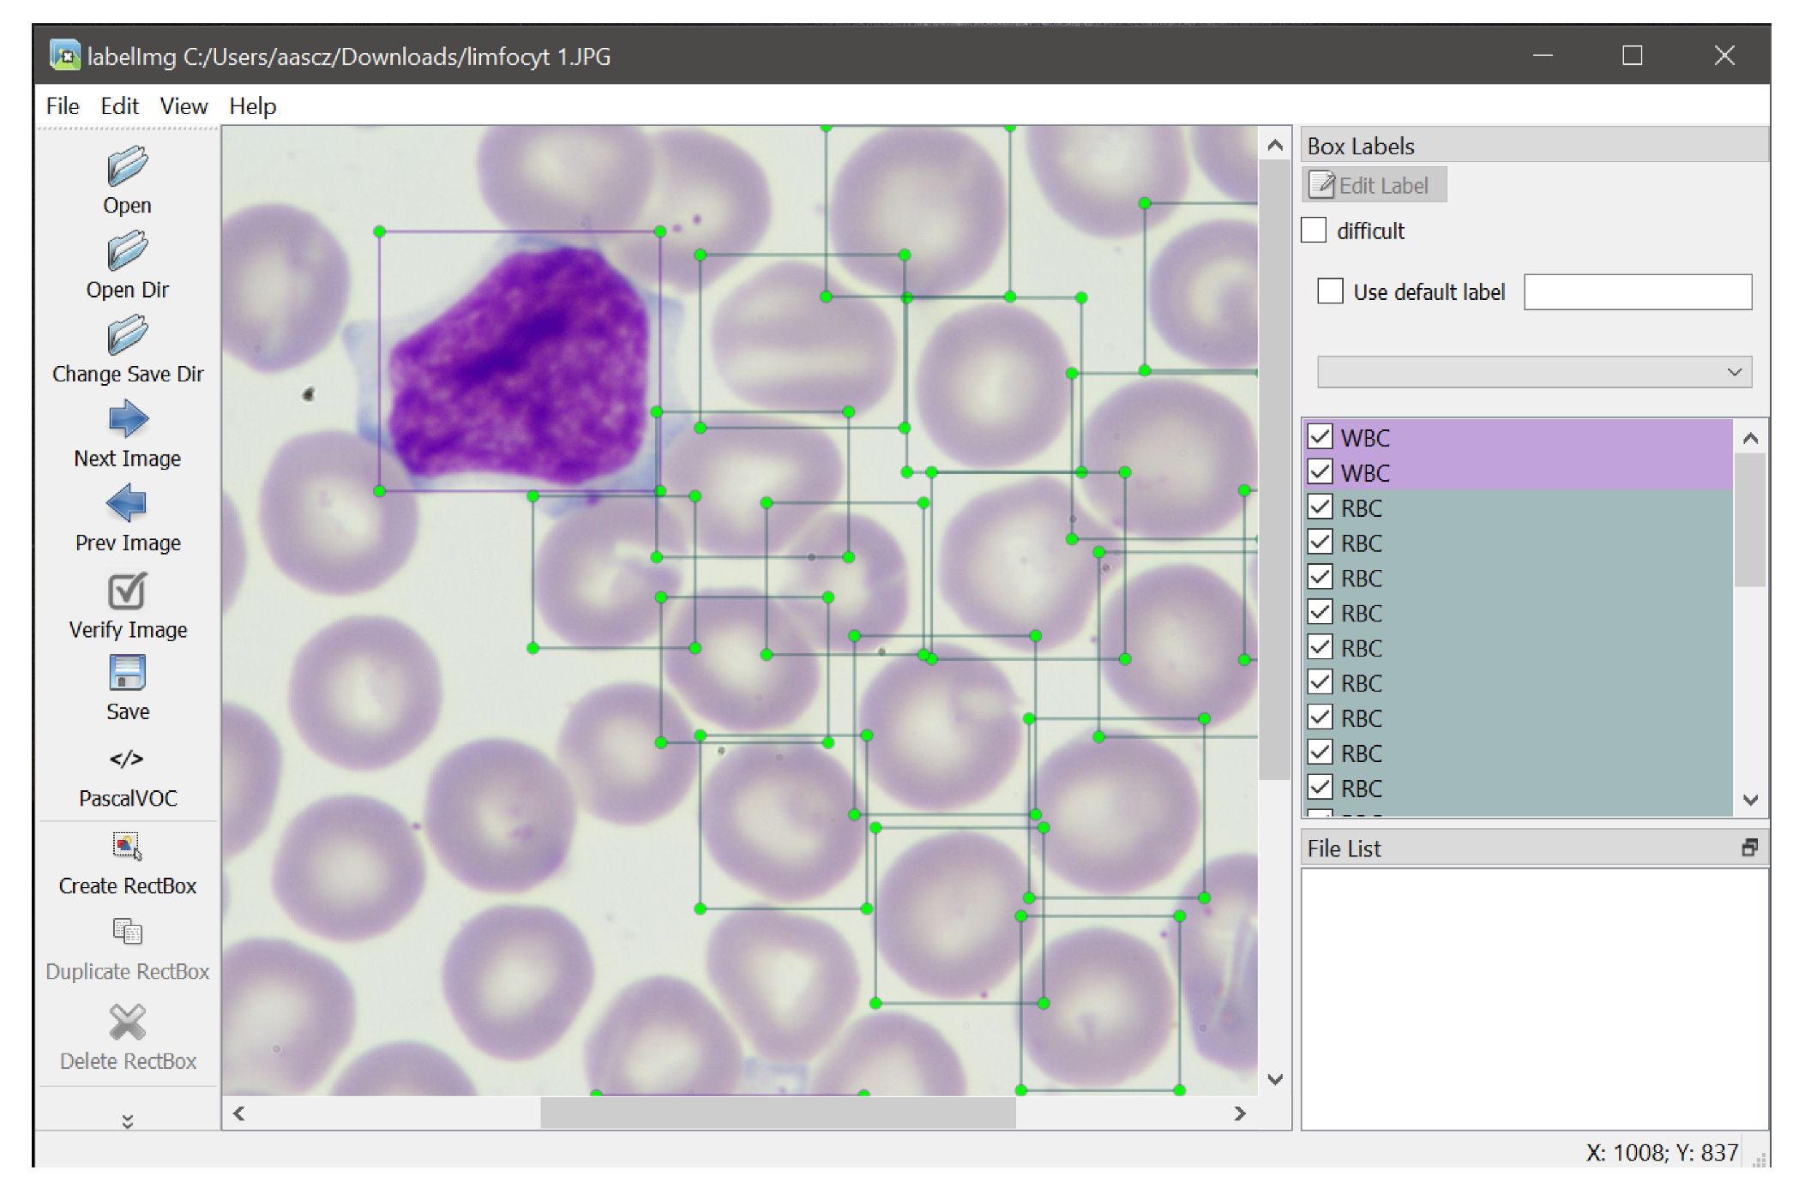1793x1182 pixels.
Task: Float the File List panel
Action: (x=1749, y=848)
